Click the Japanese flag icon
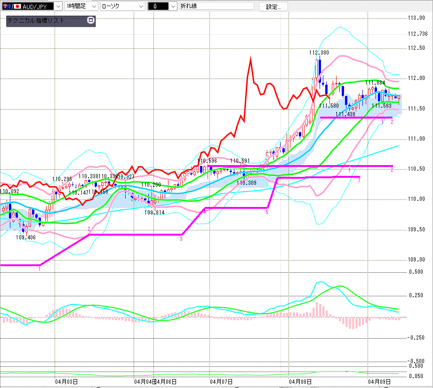Image resolution: width=433 pixels, height=388 pixels. [16, 6]
